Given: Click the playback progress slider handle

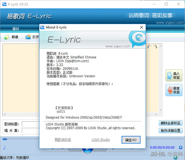Looking at the screenshot, I should pyautogui.click(x=5, y=139).
